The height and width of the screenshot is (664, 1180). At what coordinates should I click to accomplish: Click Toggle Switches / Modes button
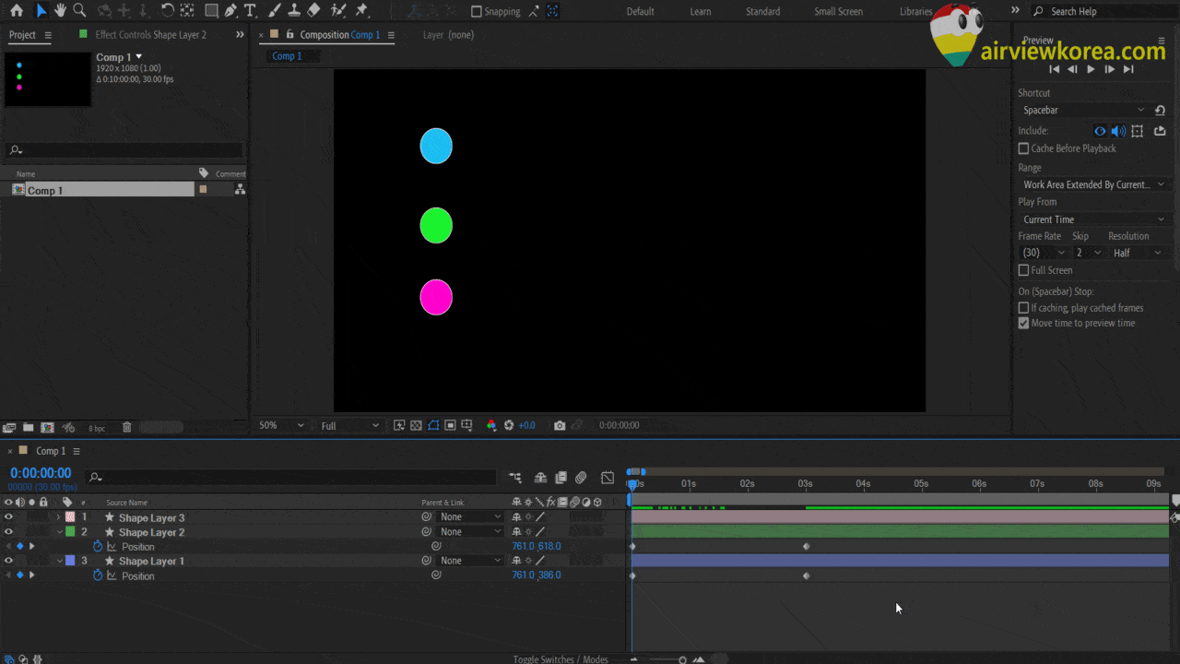coord(560,658)
